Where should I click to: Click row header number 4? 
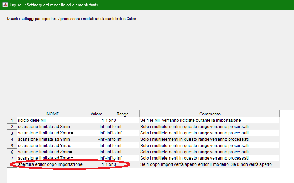pyautogui.click(x=12, y=139)
